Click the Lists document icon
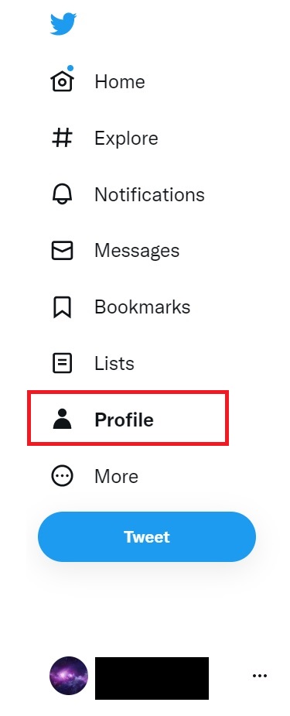 coord(63,364)
